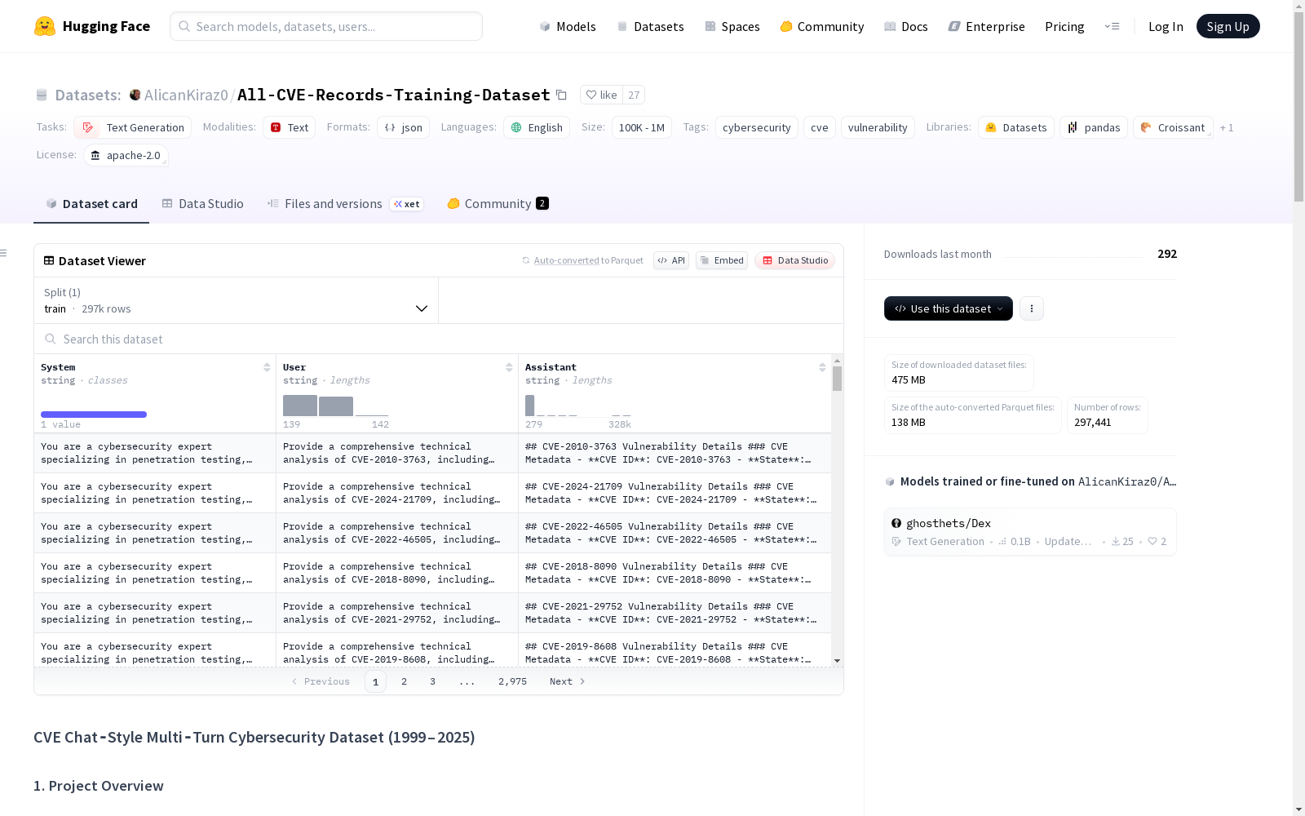The image size is (1305, 816).
Task: Jump to page 2,975 of the viewer
Action: [x=512, y=681]
